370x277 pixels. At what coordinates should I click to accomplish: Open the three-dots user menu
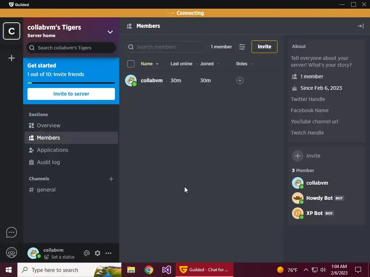[108, 253]
